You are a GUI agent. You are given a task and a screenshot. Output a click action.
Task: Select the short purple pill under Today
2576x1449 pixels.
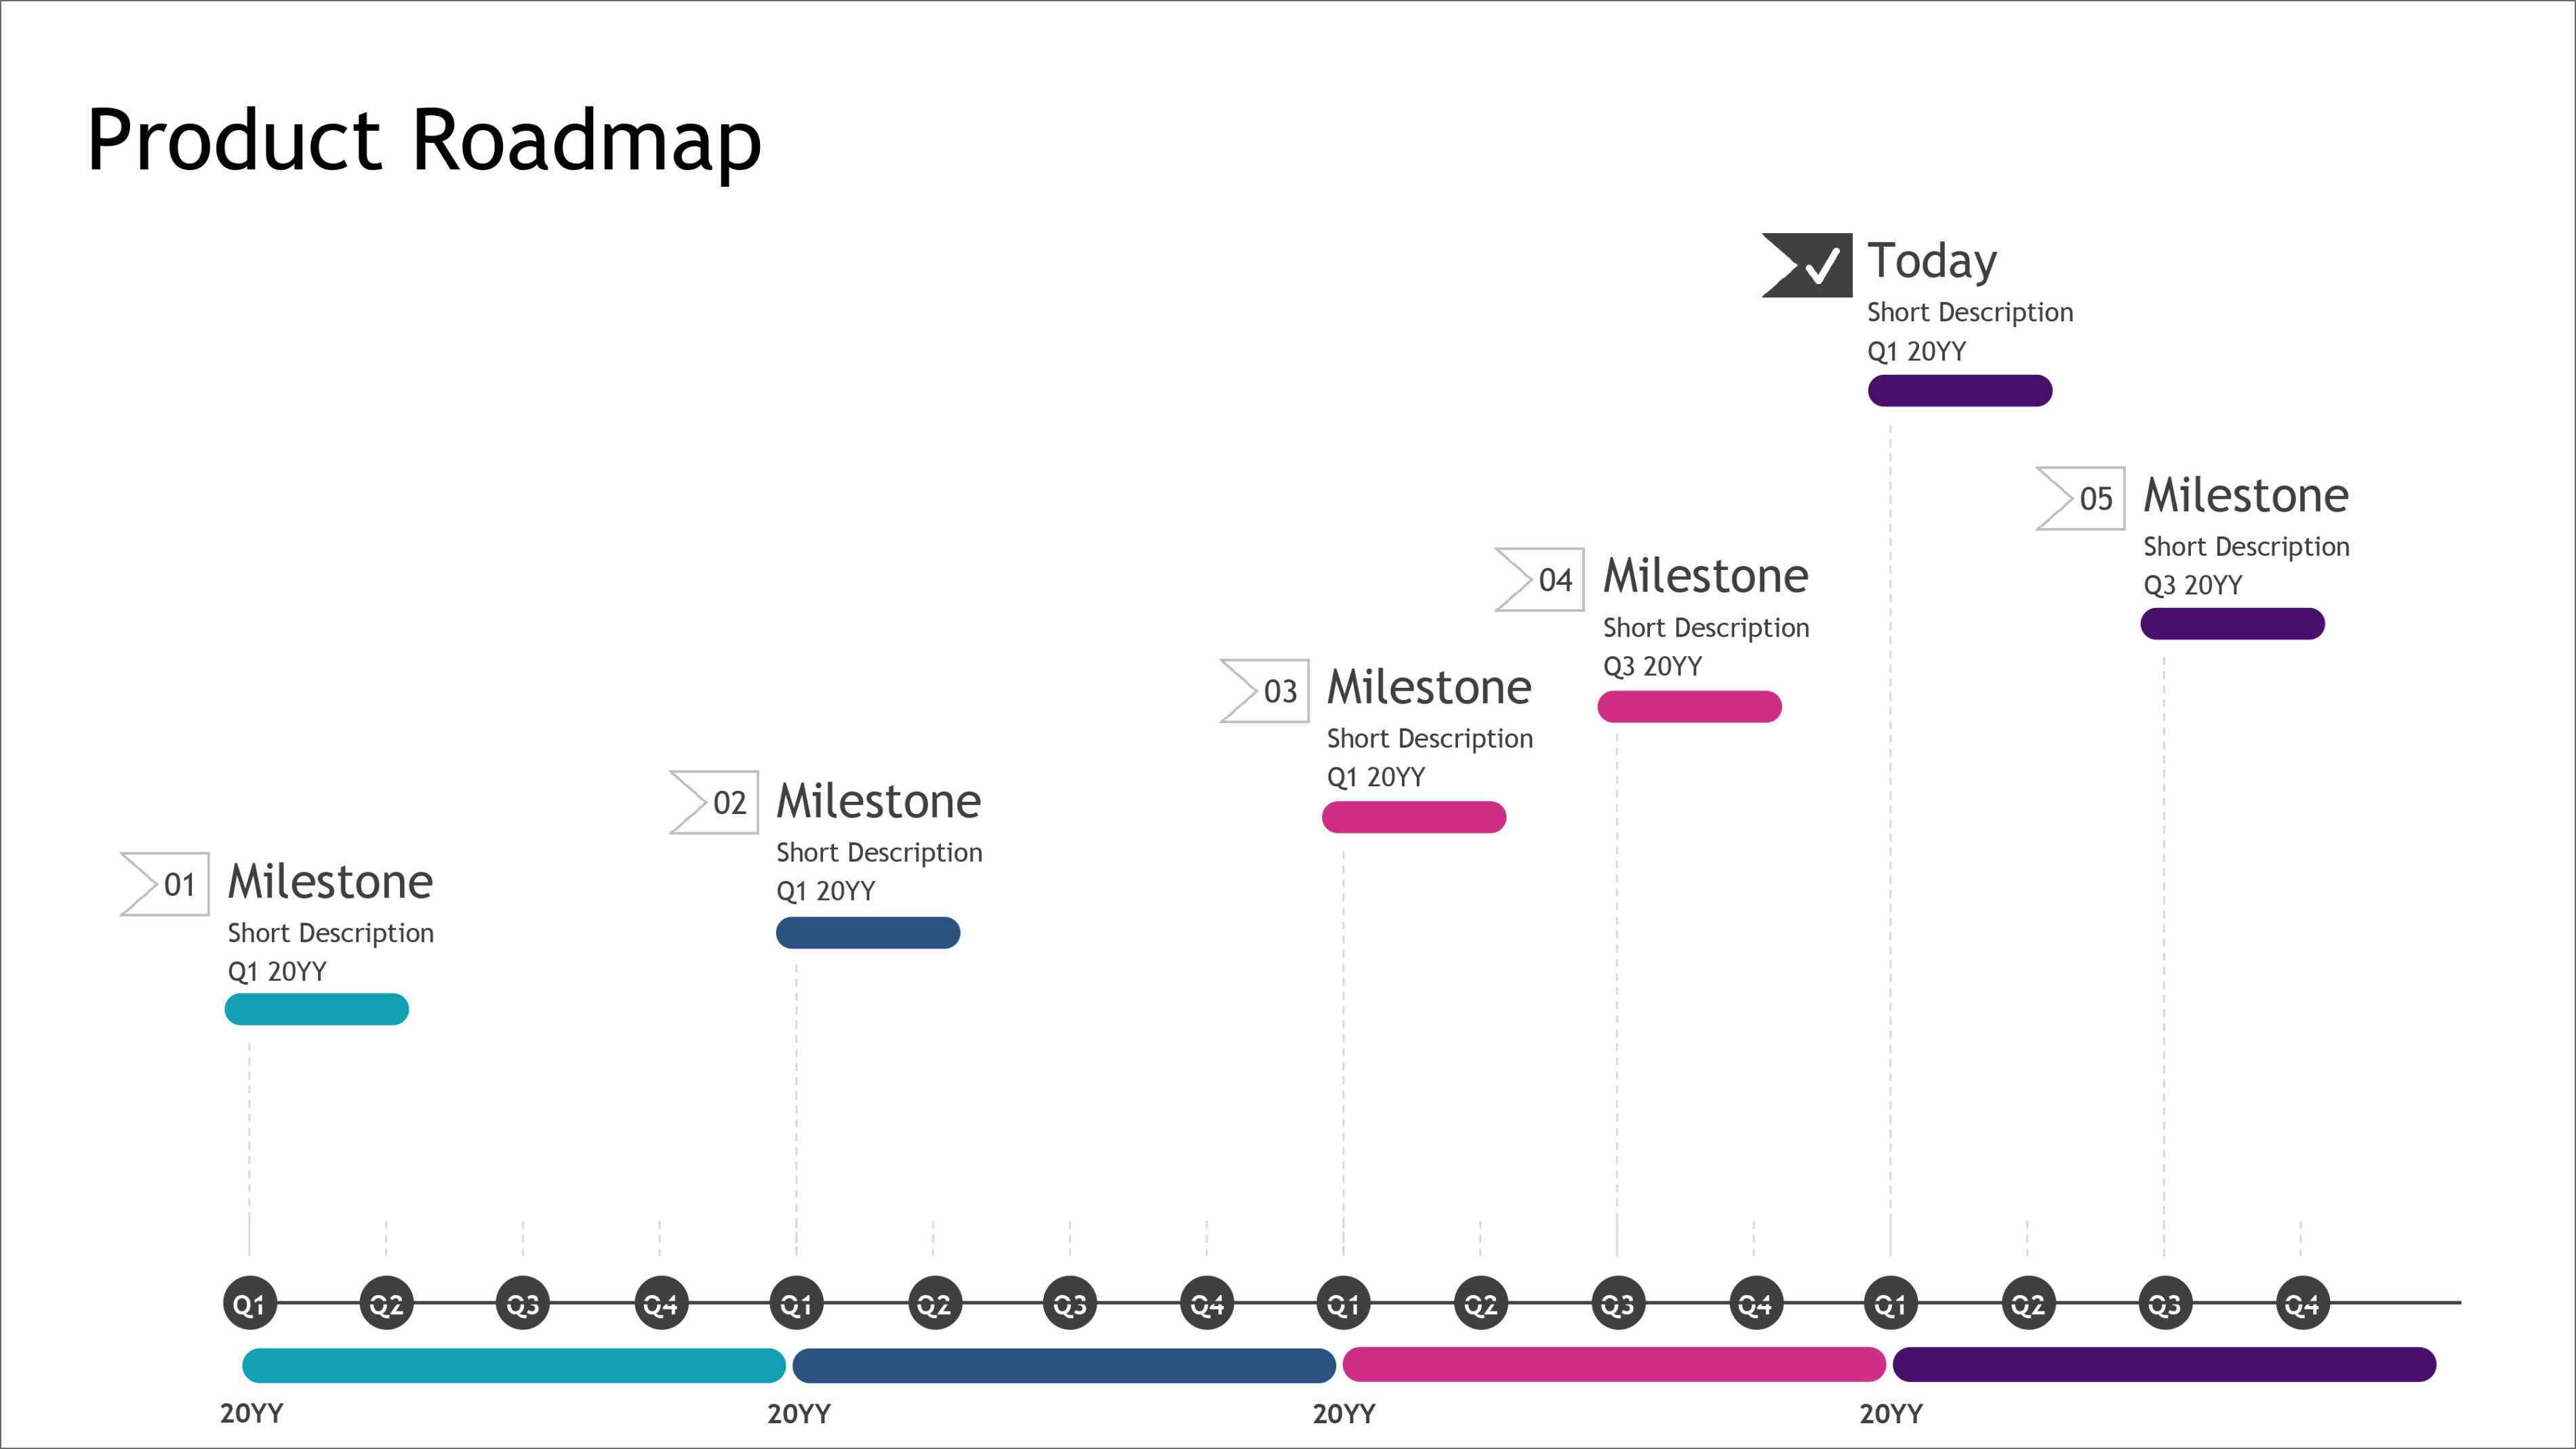(1960, 391)
